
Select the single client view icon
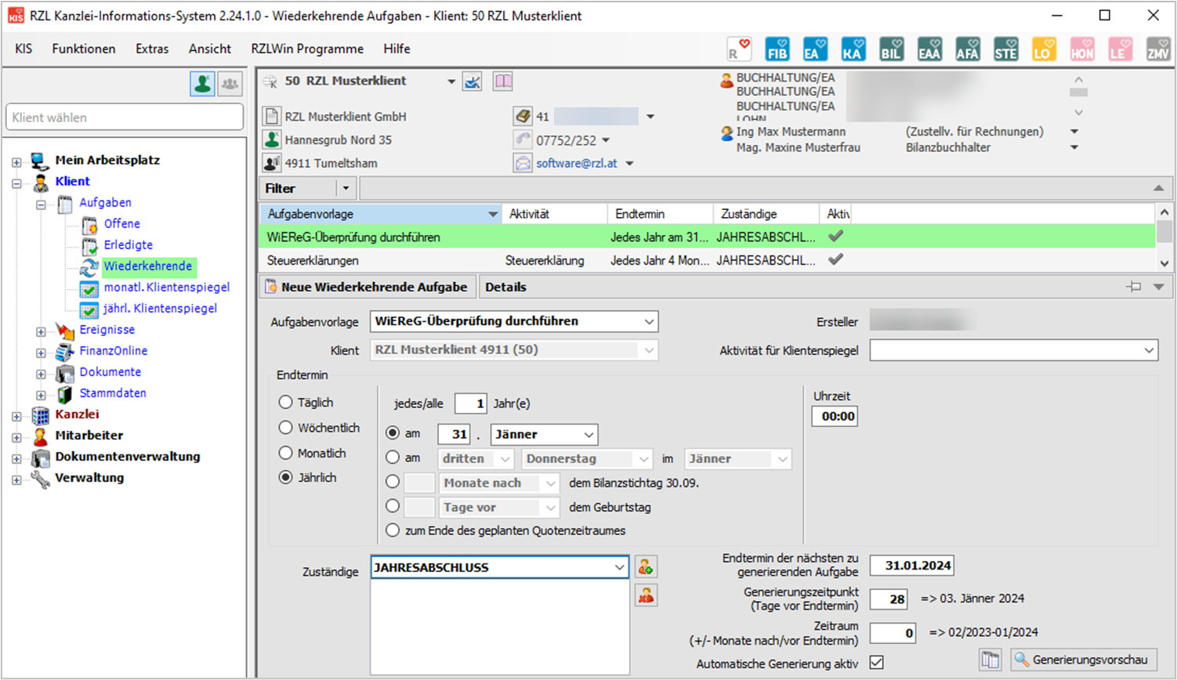pyautogui.click(x=202, y=83)
